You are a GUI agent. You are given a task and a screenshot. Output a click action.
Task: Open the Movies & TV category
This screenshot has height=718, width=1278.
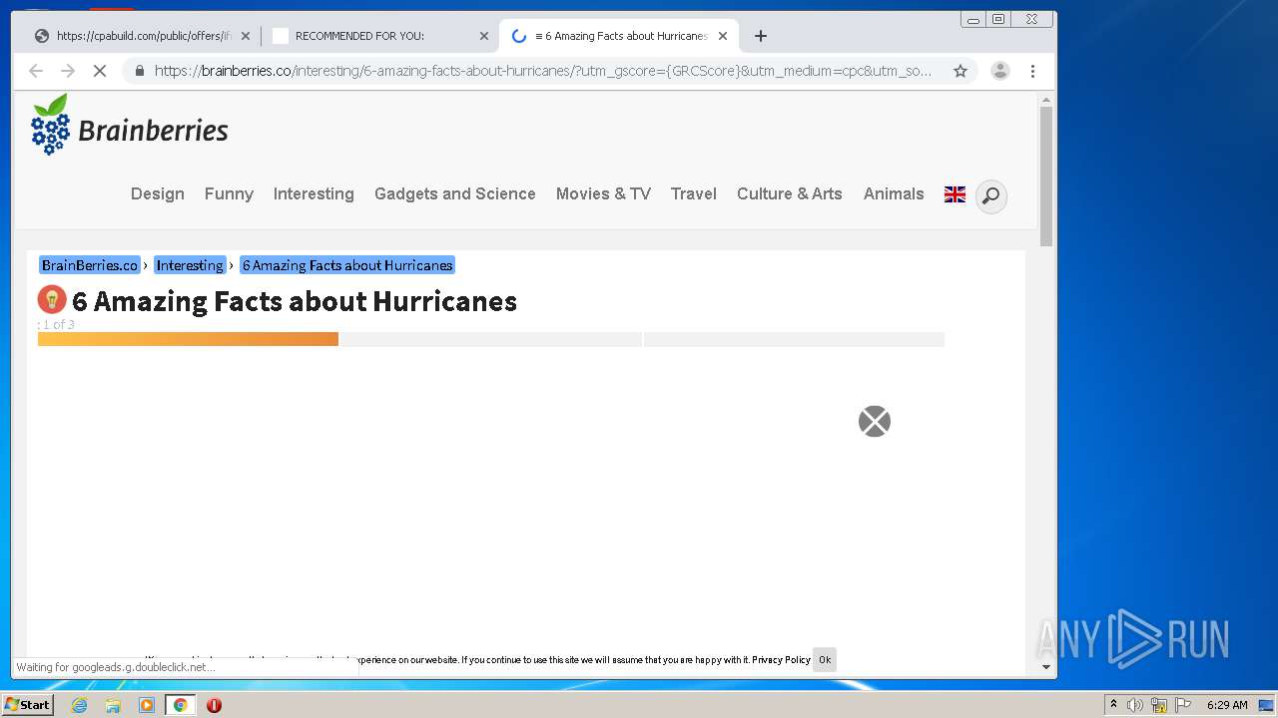click(x=603, y=194)
